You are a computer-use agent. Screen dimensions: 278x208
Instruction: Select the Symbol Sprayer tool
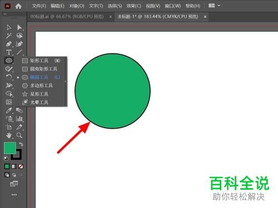coord(9,119)
